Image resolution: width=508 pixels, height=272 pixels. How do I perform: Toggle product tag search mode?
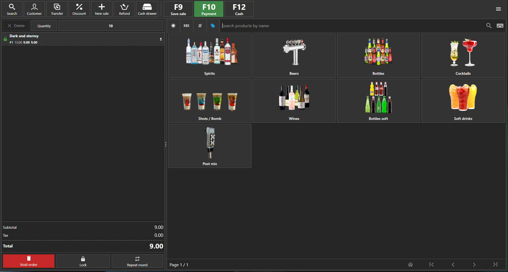point(213,26)
